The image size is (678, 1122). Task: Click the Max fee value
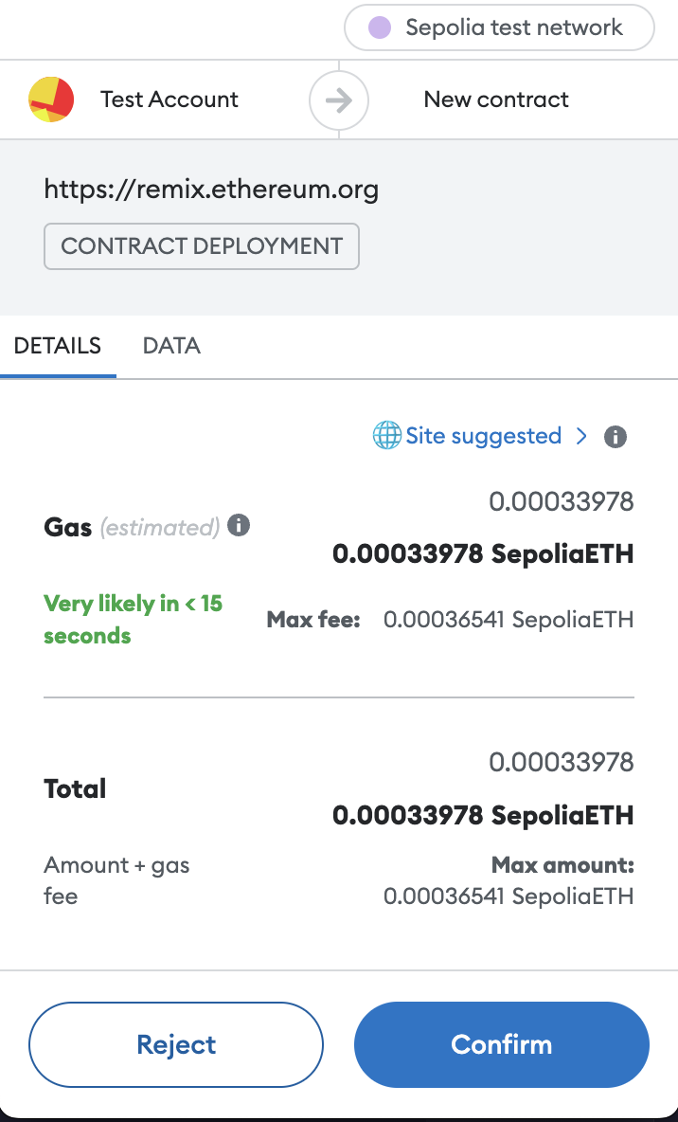[x=508, y=620]
